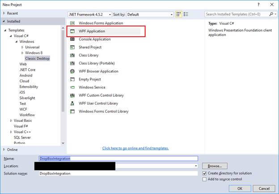279x194 pixels.
Task: Select Classic Desktop in the tree
Action: (38, 59)
